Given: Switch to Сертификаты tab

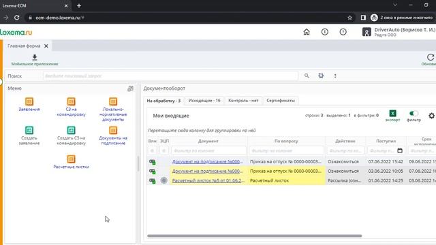Looking at the screenshot, I should (281, 100).
